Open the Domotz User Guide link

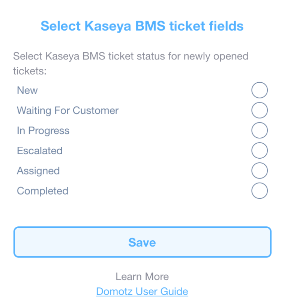(142, 291)
